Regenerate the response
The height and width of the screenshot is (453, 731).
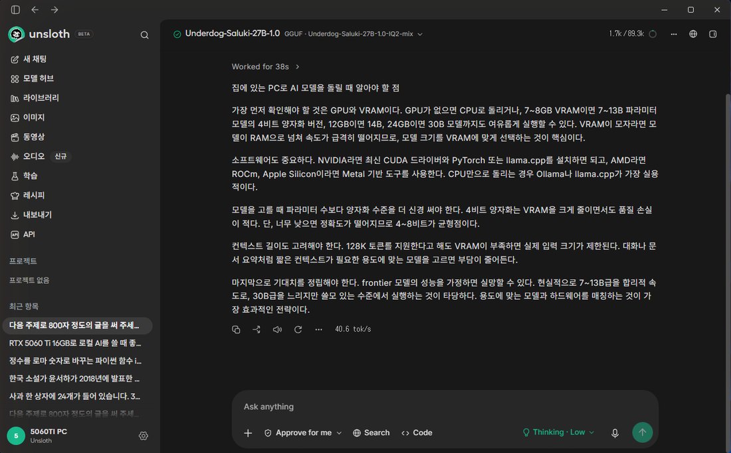[298, 329]
